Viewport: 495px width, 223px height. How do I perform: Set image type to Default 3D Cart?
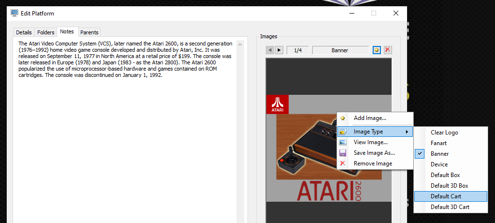tap(451, 207)
